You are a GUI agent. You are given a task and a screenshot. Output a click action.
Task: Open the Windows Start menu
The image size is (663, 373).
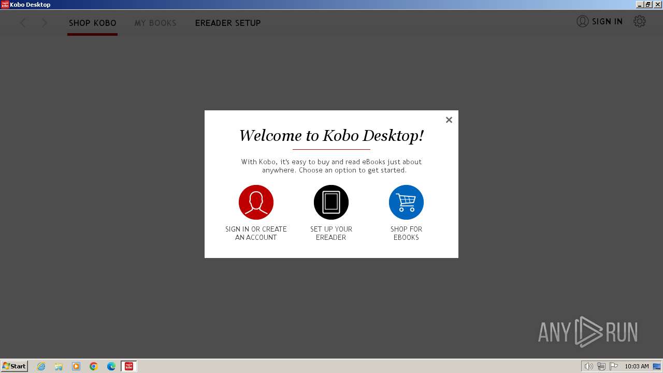coord(15,366)
